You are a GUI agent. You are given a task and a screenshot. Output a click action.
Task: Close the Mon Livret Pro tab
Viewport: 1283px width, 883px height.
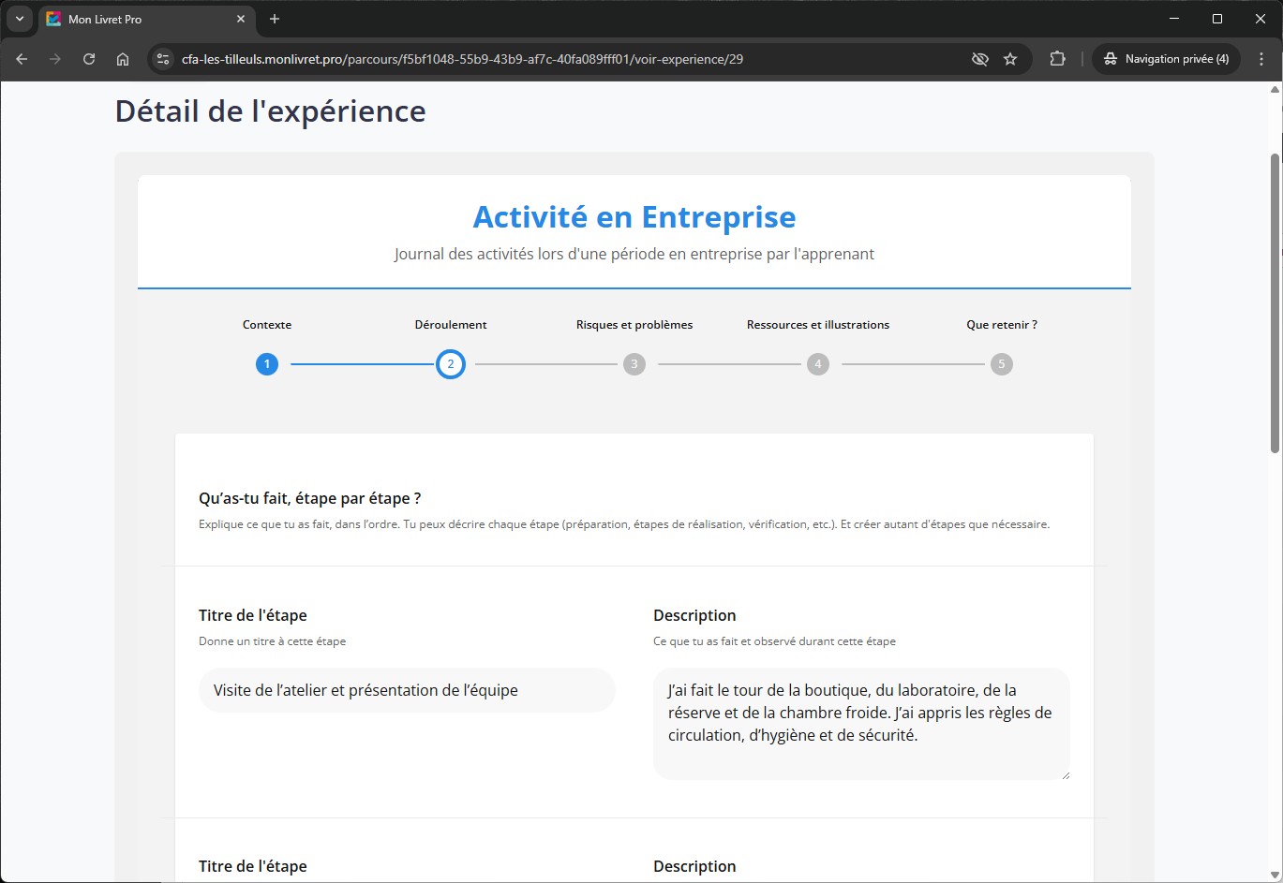pos(241,19)
